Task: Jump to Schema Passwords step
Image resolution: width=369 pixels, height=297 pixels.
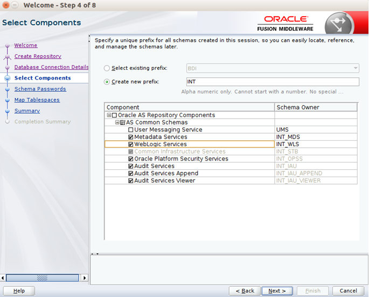Action: 40,89
